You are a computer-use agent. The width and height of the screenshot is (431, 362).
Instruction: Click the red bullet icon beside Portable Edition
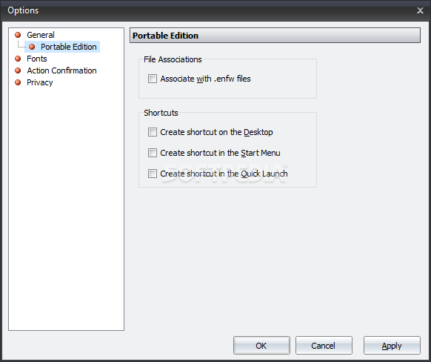(x=32, y=47)
